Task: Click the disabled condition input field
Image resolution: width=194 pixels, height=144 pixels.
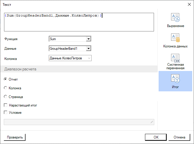Action: 79,122
